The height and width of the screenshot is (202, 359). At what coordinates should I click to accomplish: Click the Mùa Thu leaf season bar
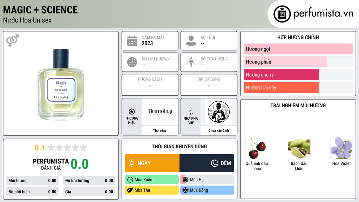152,190
